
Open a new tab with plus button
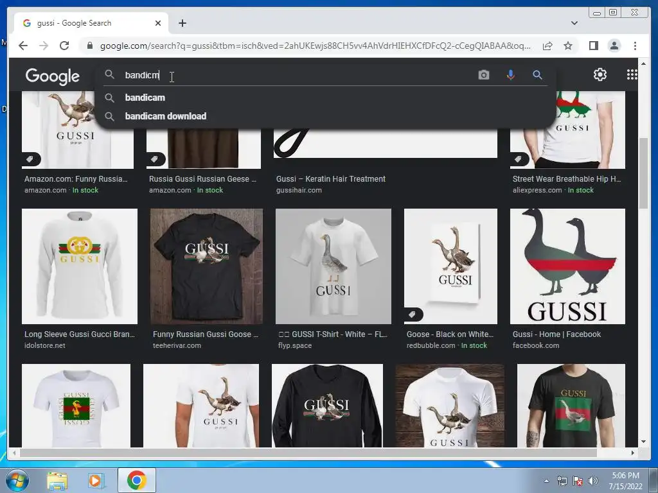182,23
